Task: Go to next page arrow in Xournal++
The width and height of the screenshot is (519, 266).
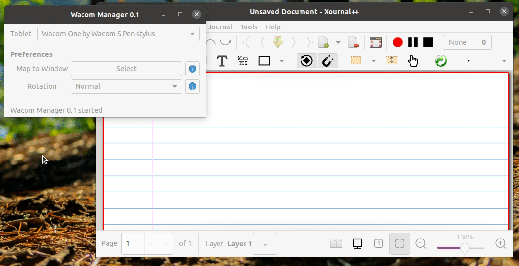Action: [x=293, y=42]
